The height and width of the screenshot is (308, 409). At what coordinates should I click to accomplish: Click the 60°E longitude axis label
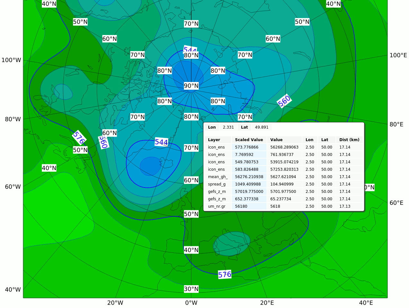coord(396,203)
